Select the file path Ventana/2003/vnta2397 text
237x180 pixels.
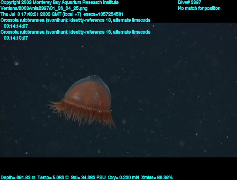click(x=44, y=8)
